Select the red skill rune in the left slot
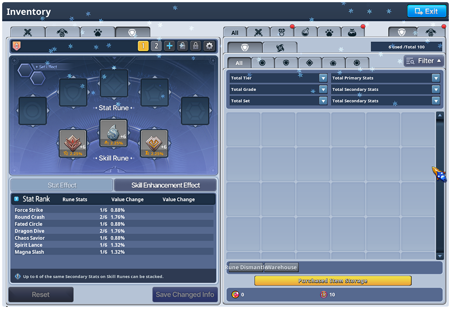451x309 pixels. 73,144
